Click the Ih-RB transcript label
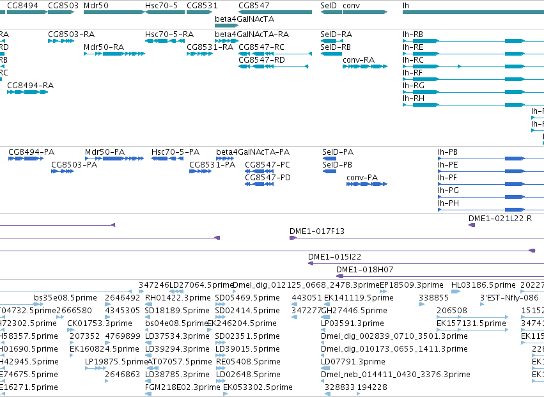 [x=413, y=35]
